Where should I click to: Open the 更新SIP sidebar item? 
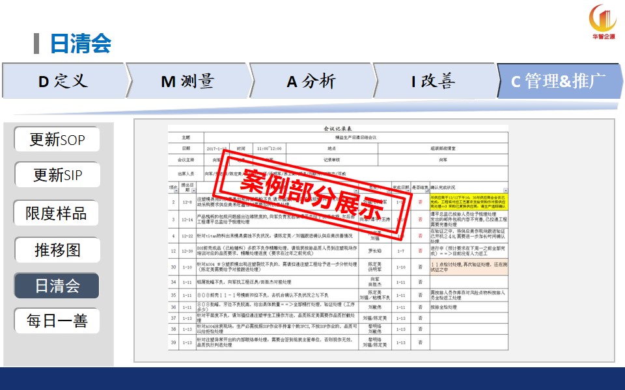(x=57, y=175)
